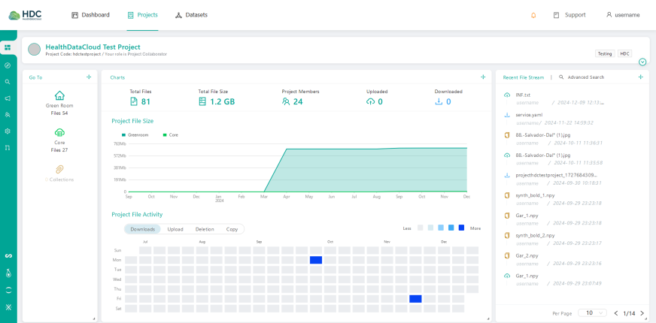Click the upload icon beside INF.txt
The height and width of the screenshot is (323, 656).
[507, 95]
